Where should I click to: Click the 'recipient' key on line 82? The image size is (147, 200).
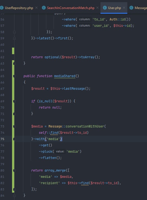click(49, 183)
